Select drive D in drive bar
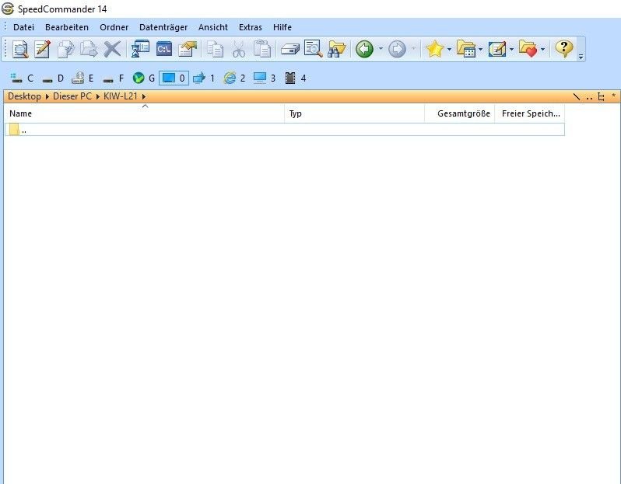 53,78
